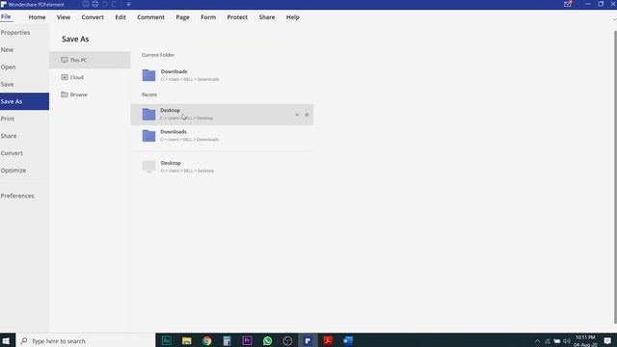Select Downloads folder in the Recent list
Screen dimensions: 617x347
pos(223,136)
